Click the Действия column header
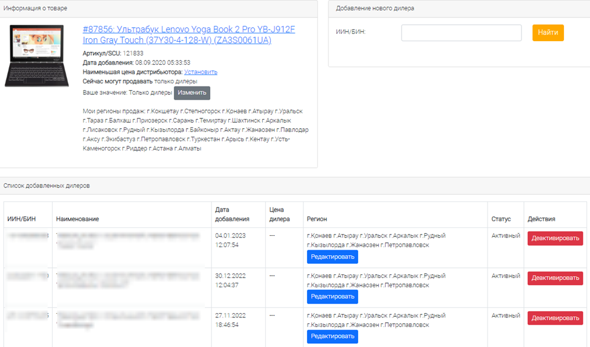This screenshot has height=347, width=590. 541,219
